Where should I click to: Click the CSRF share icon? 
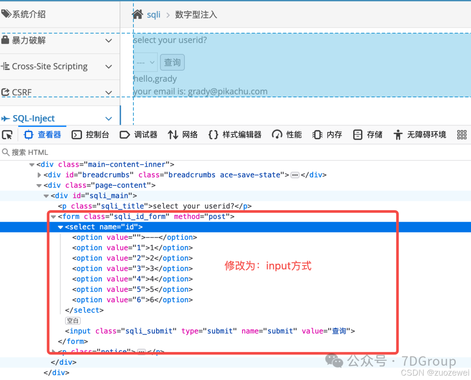click(x=5, y=92)
